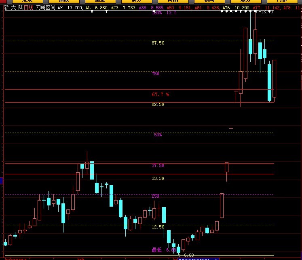Click the red A61: 9.438 reading
Screen dimensions: 302x260
pos(207,8)
